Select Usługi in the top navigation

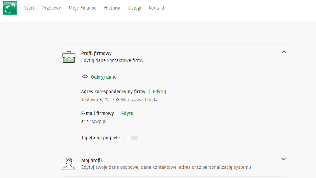click(135, 8)
